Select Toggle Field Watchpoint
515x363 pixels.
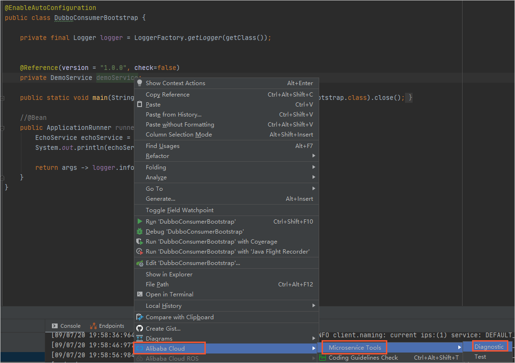click(x=226, y=210)
